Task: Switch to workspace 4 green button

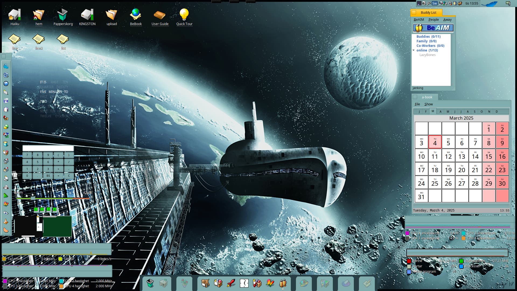Action: click(x=54, y=209)
